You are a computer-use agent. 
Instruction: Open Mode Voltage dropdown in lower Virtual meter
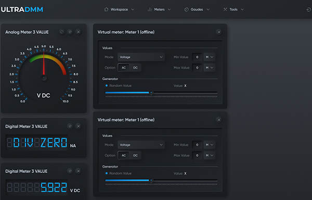tap(141, 145)
